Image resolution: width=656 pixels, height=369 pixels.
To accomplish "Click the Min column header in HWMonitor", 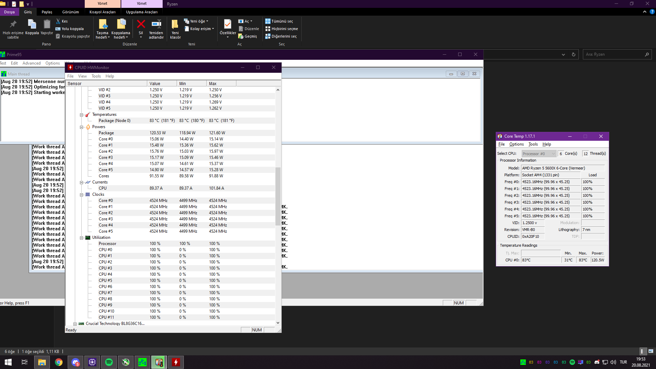I will (x=192, y=84).
